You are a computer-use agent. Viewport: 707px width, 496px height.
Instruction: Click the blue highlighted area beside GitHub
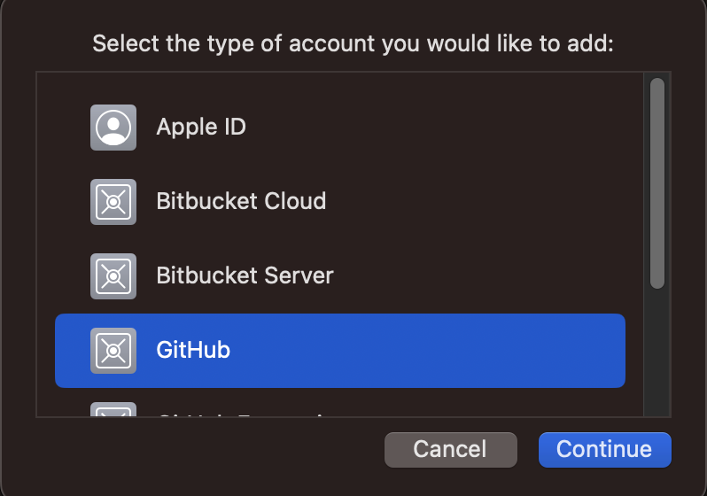point(426,351)
